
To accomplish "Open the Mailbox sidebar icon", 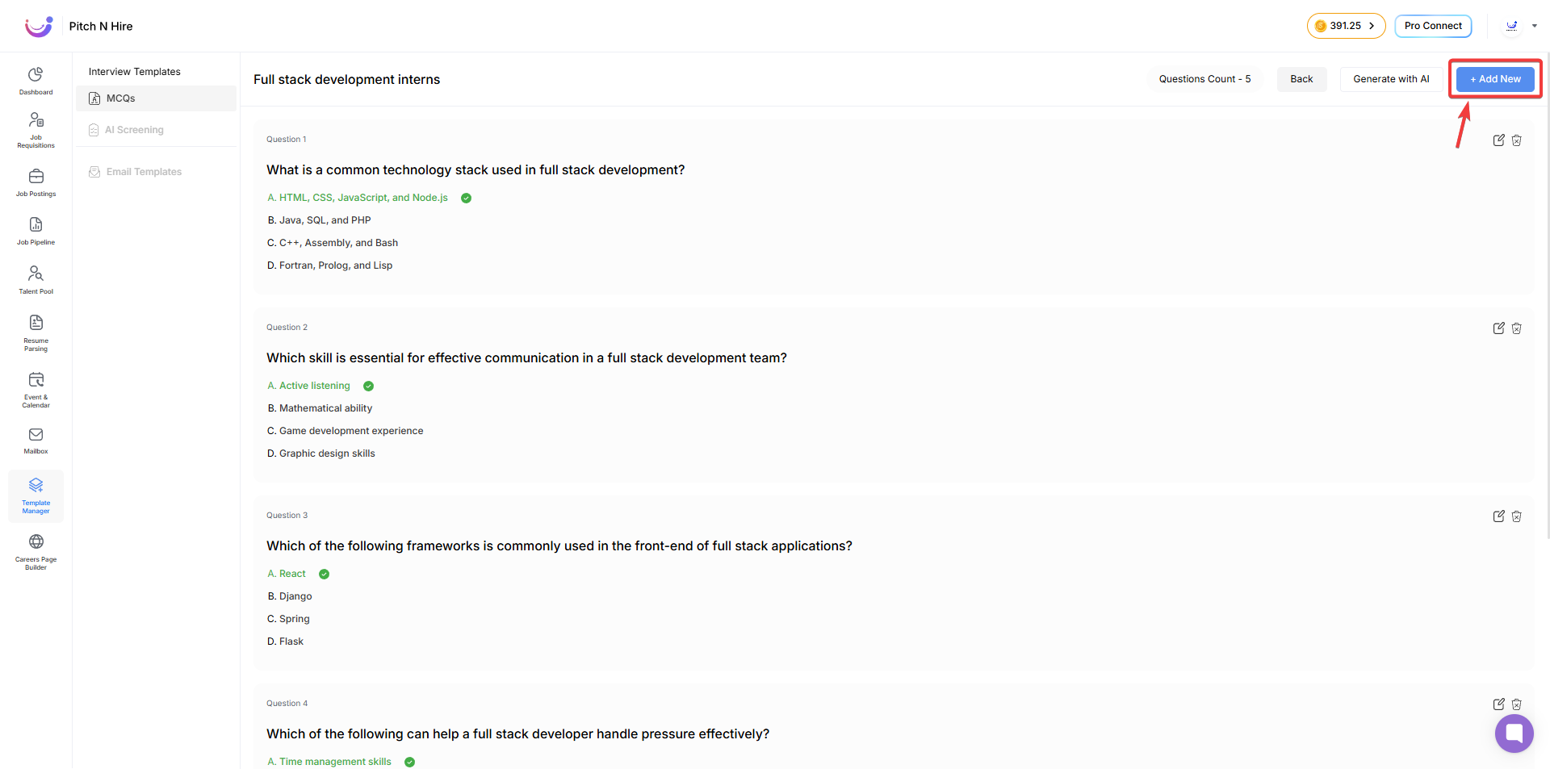I will pyautogui.click(x=36, y=440).
